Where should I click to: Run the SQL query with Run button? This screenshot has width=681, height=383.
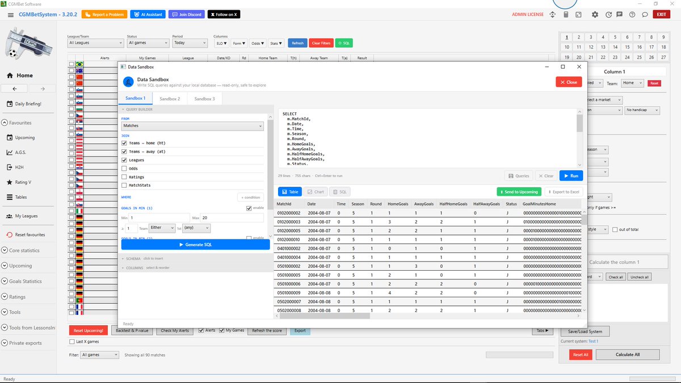571,176
